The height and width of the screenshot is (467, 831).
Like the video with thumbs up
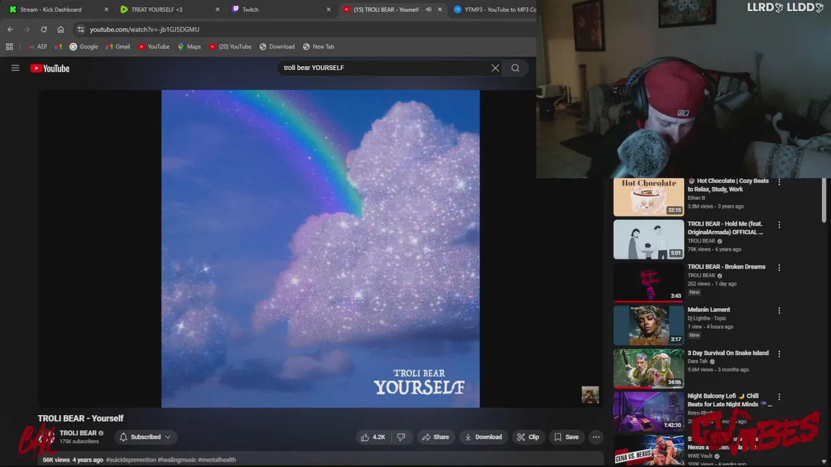click(373, 437)
